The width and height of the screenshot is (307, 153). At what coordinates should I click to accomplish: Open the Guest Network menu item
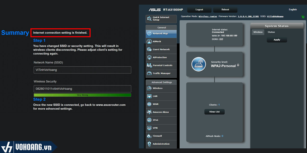[161, 49]
